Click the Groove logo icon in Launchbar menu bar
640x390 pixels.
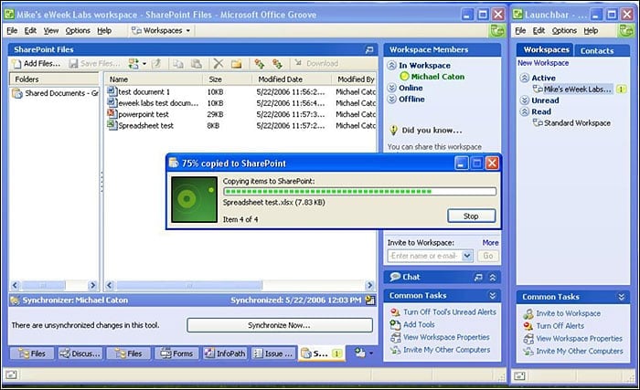pyautogui.click(x=625, y=30)
